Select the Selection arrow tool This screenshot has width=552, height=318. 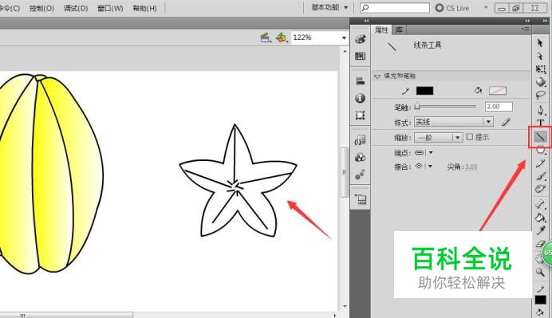point(540,43)
